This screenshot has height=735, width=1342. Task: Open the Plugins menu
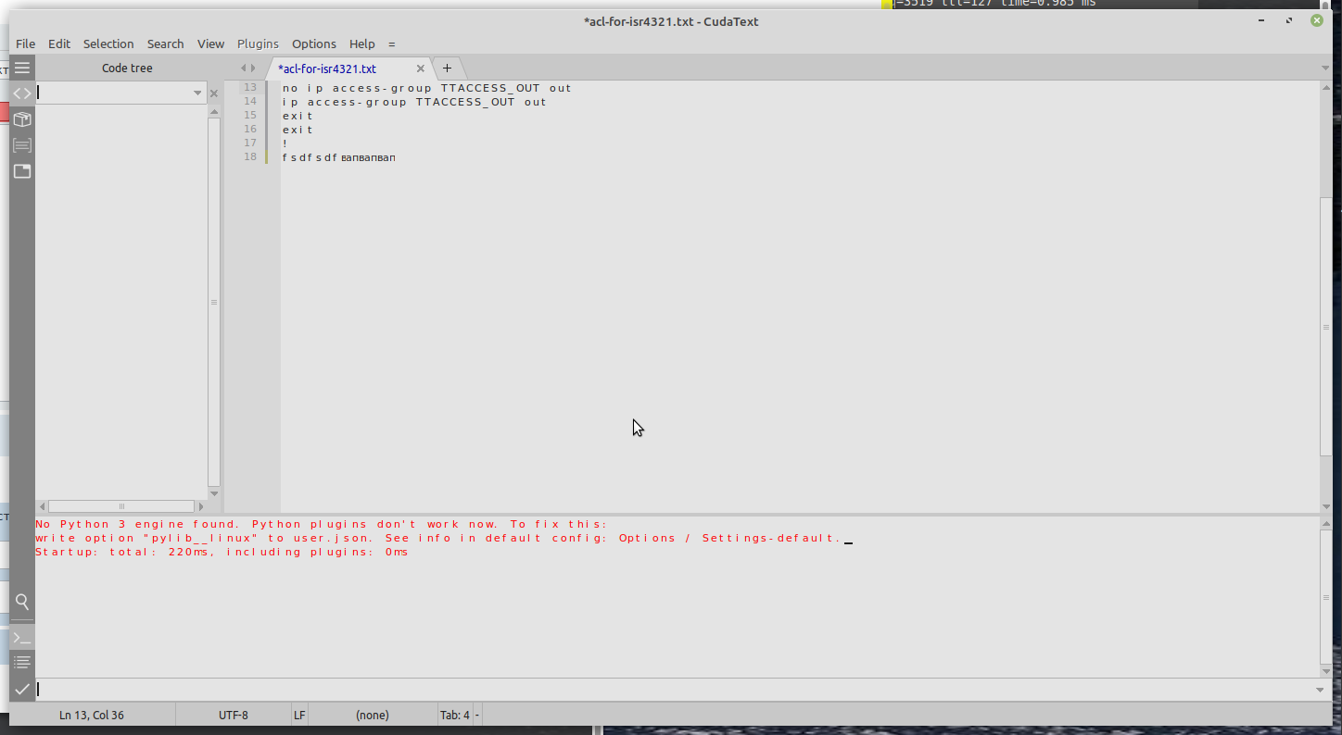[258, 44]
